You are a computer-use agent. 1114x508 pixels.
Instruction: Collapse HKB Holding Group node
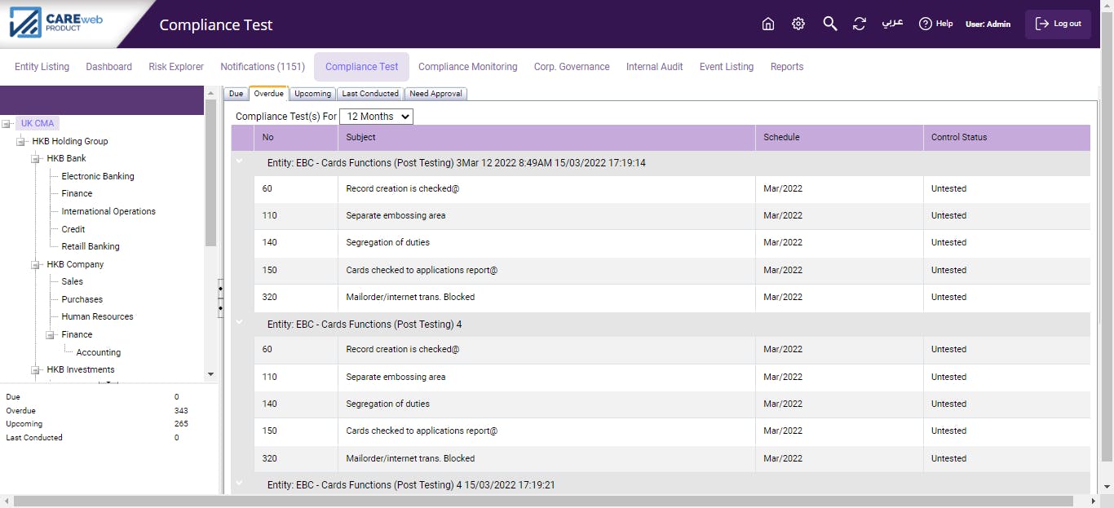[x=22, y=142]
